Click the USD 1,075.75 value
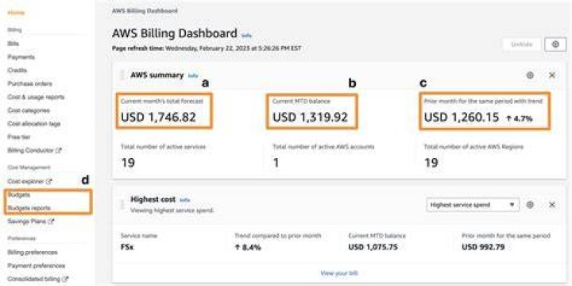The height and width of the screenshot is (286, 572). click(373, 247)
